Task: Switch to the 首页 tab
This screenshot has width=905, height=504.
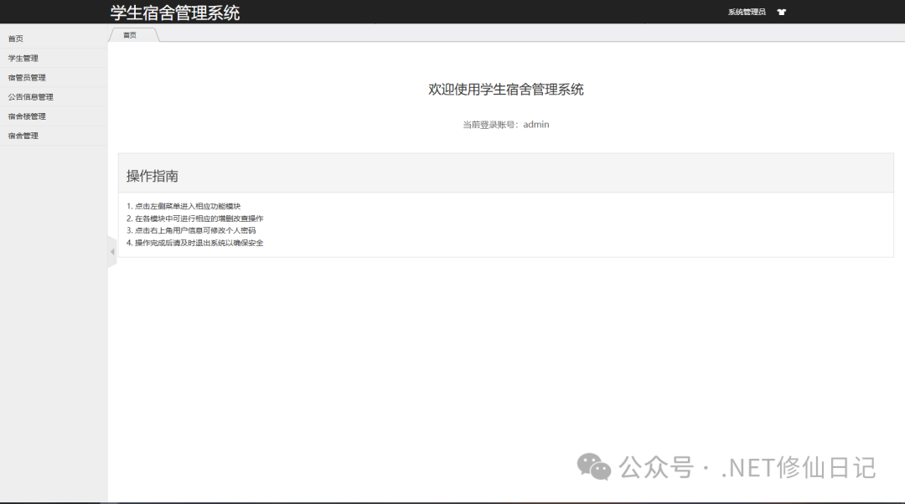Action: pyautogui.click(x=130, y=34)
